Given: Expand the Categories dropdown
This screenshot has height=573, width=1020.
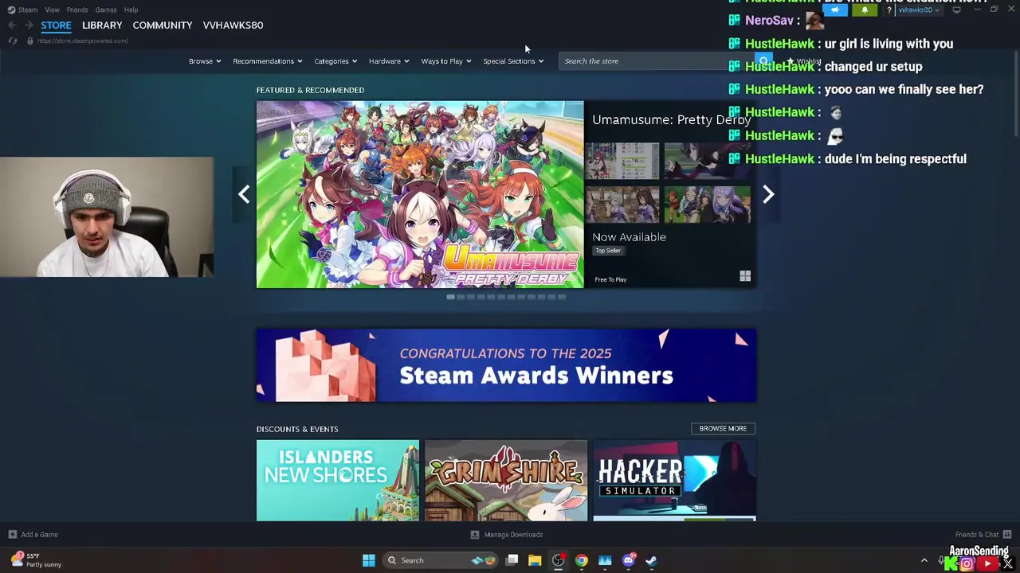Looking at the screenshot, I should point(335,61).
